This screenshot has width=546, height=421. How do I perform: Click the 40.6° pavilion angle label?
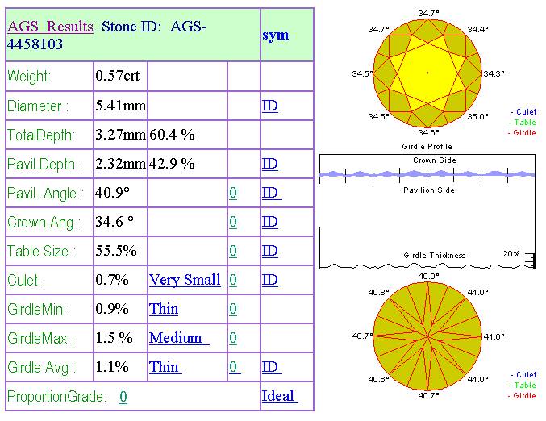coord(379,380)
